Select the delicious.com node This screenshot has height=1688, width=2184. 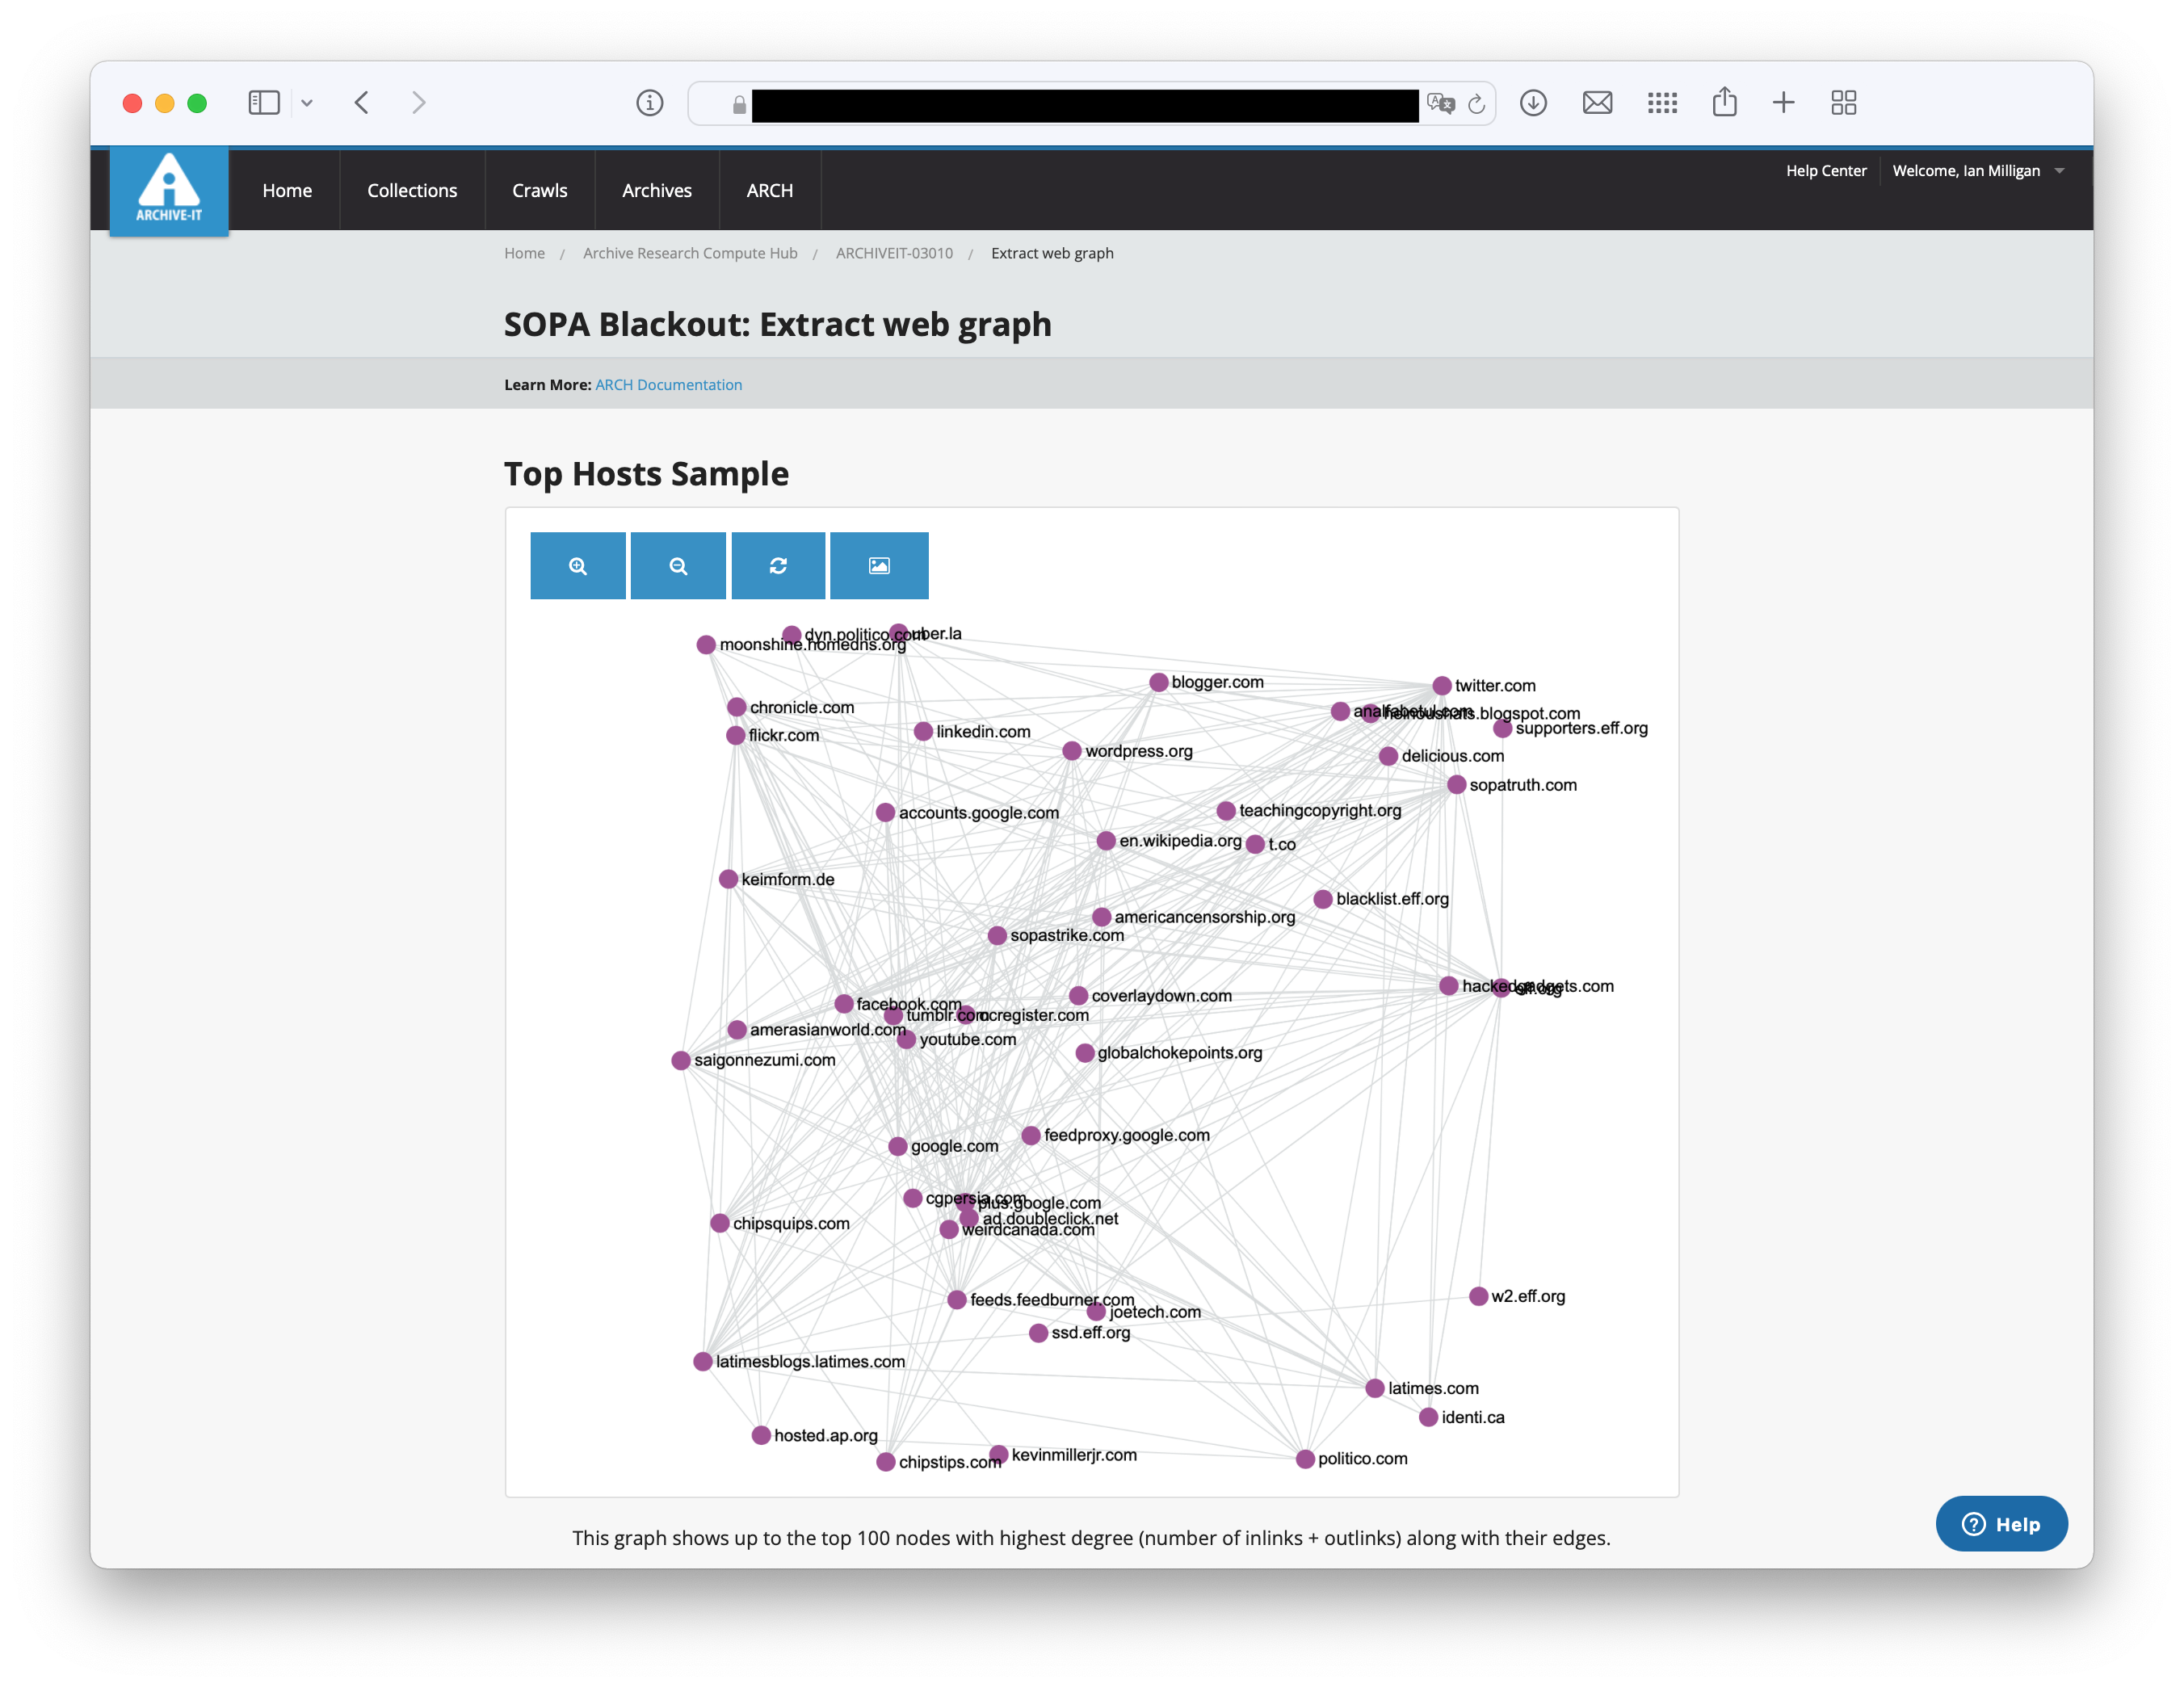1388,756
